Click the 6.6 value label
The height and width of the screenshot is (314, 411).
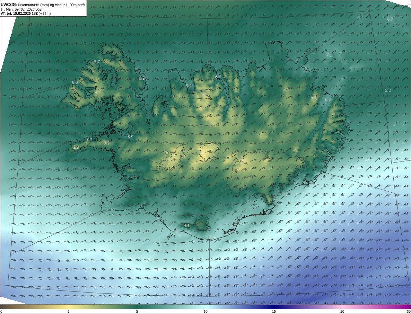[x=218, y=77]
